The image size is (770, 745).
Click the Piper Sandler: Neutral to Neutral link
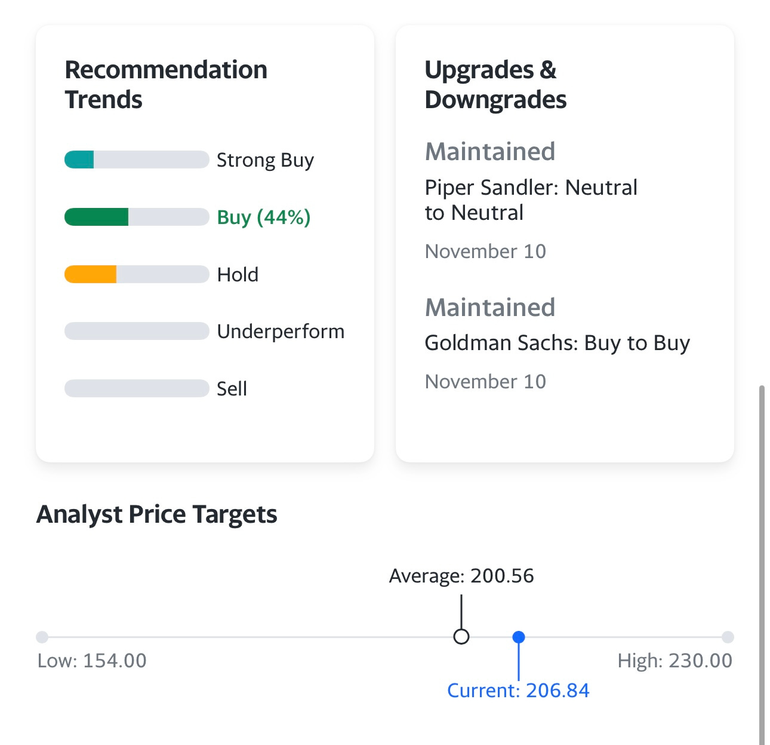coord(531,200)
